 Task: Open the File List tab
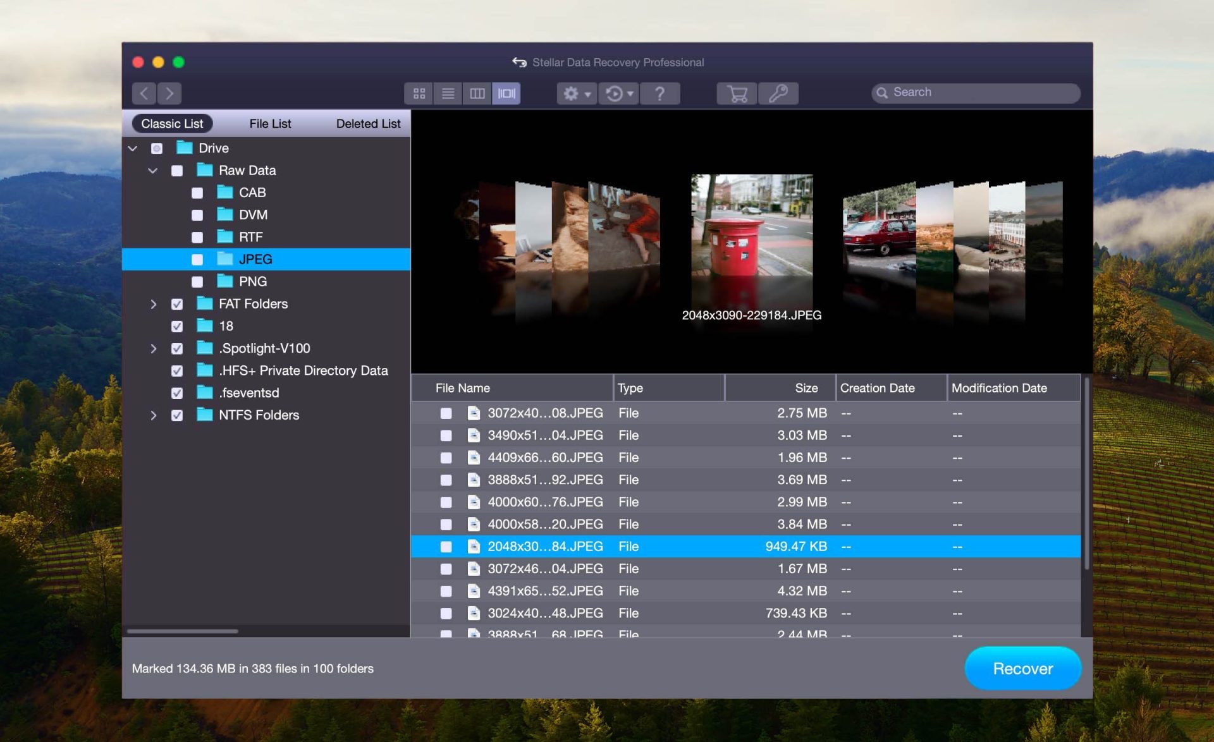pos(270,123)
